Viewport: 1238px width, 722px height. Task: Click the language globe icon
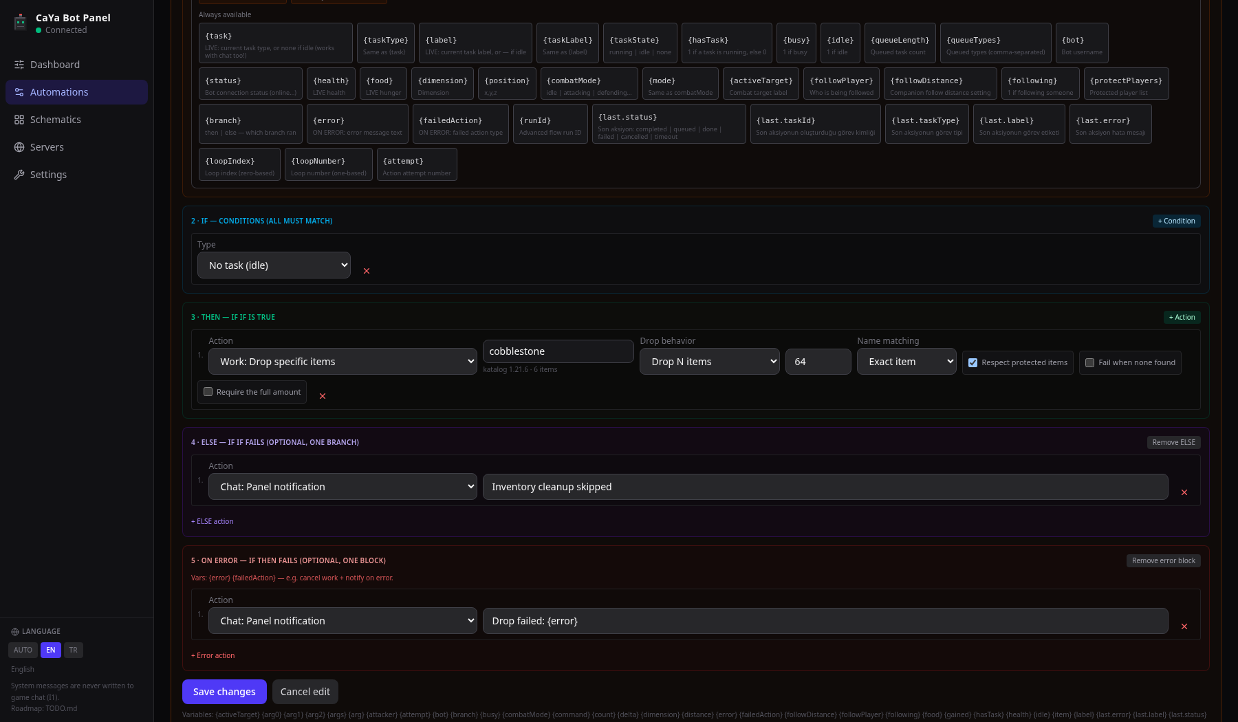coord(15,632)
